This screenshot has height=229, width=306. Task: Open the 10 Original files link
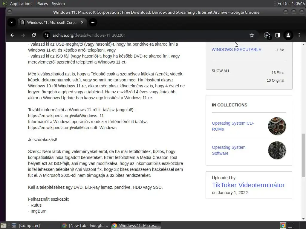(x=275, y=81)
